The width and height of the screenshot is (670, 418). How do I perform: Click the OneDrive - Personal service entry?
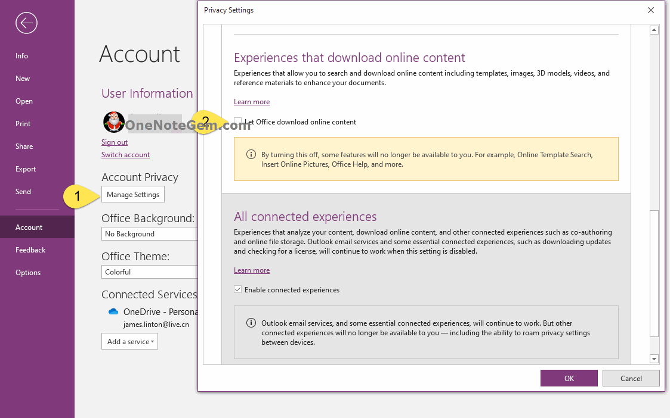pos(160,312)
